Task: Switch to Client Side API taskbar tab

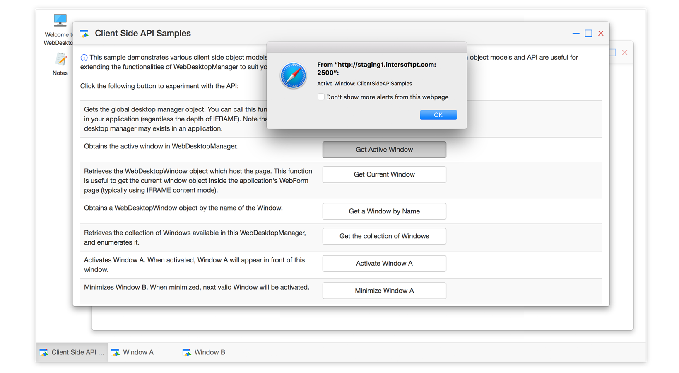Action: 72,352
